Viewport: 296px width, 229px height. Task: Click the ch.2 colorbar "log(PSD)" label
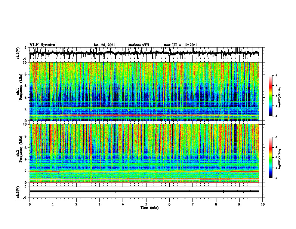point(280,159)
